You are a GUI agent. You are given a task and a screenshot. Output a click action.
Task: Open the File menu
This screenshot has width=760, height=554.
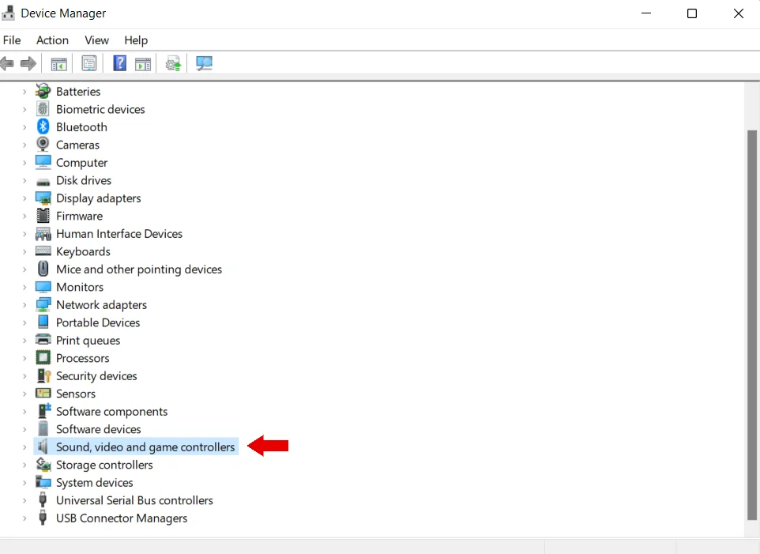pos(12,40)
